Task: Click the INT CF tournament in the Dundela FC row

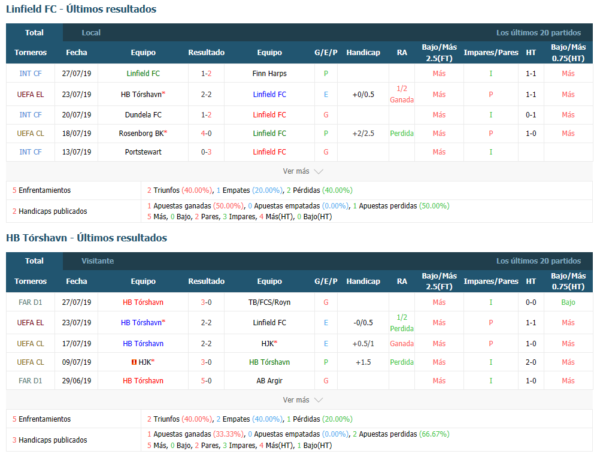Action: 31,114
